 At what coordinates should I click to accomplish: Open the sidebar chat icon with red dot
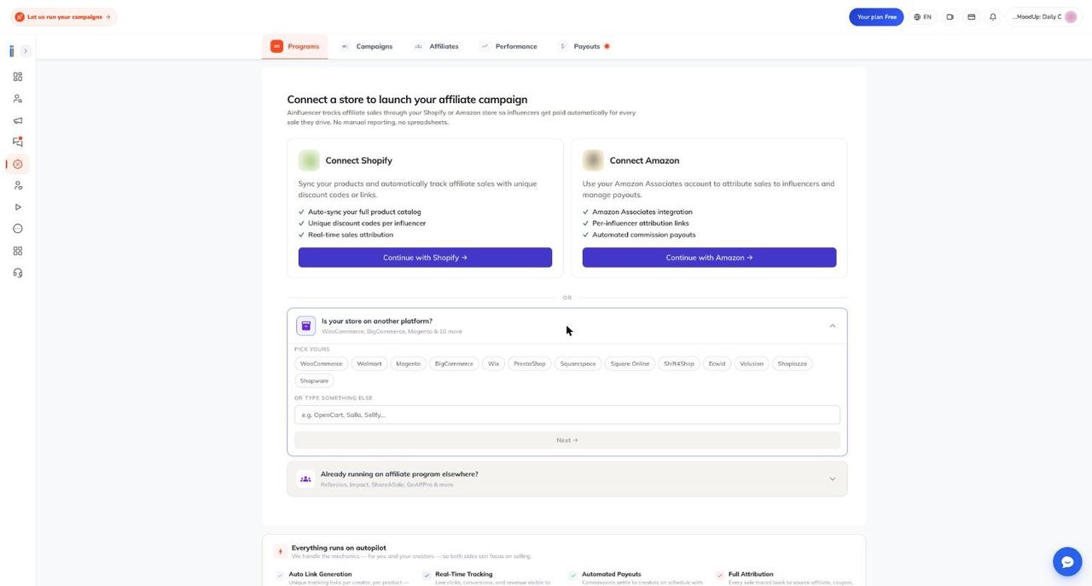(18, 142)
